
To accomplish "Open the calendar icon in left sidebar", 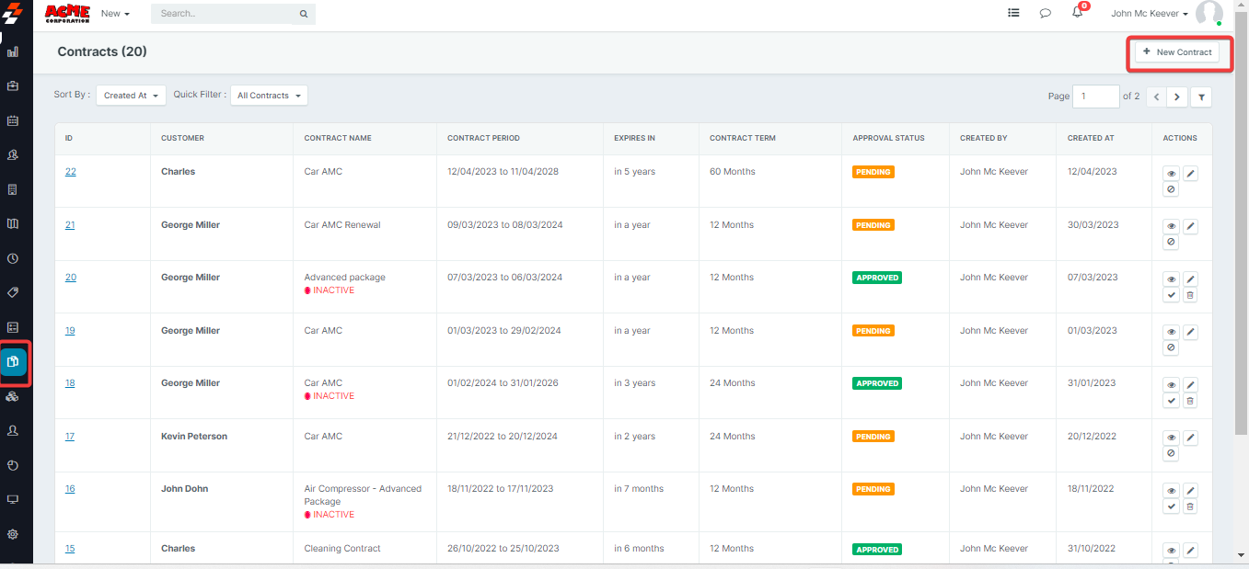I will click(x=13, y=120).
